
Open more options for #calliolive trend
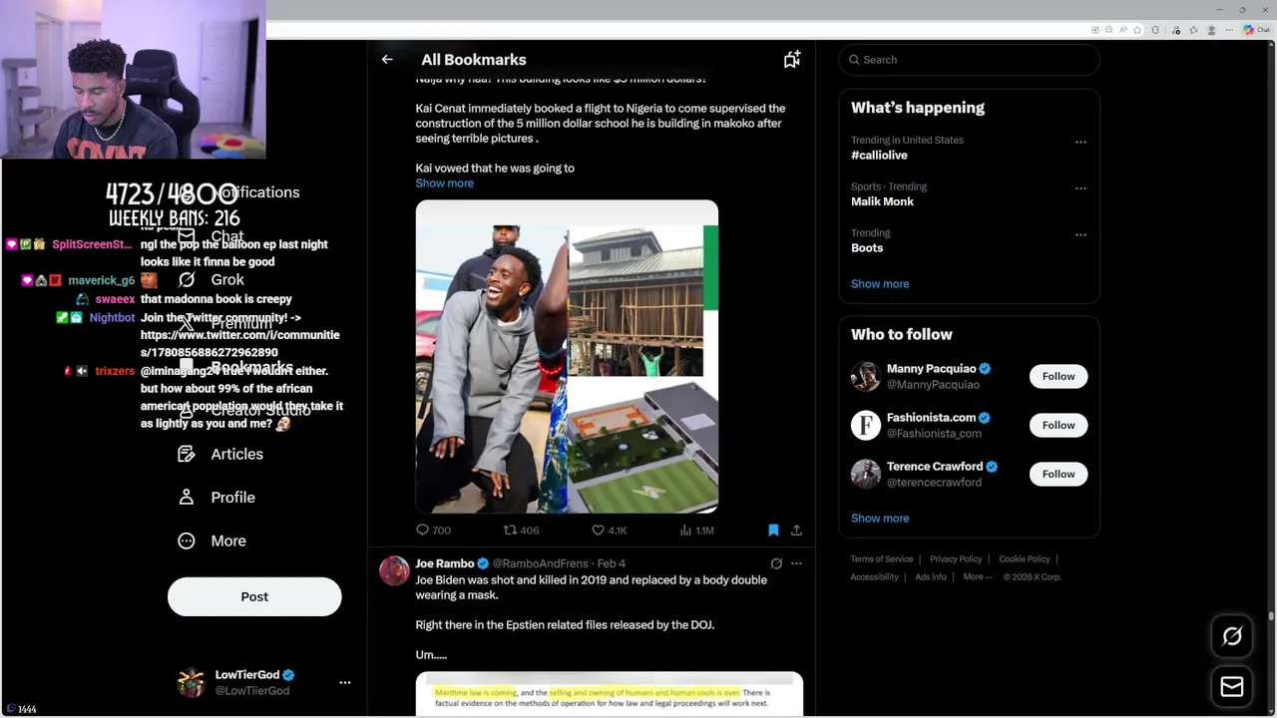pos(1080,142)
